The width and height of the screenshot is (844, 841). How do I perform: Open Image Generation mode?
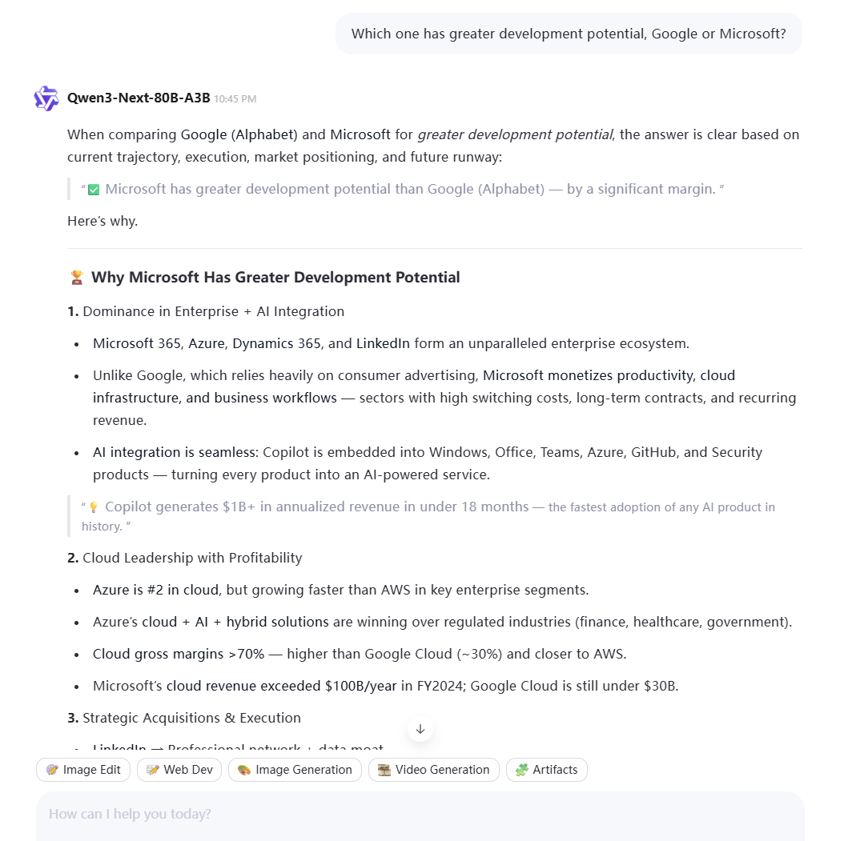[x=295, y=770]
